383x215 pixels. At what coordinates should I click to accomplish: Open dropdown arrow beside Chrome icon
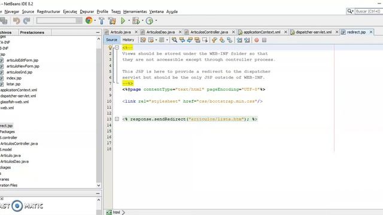coord(95,21)
